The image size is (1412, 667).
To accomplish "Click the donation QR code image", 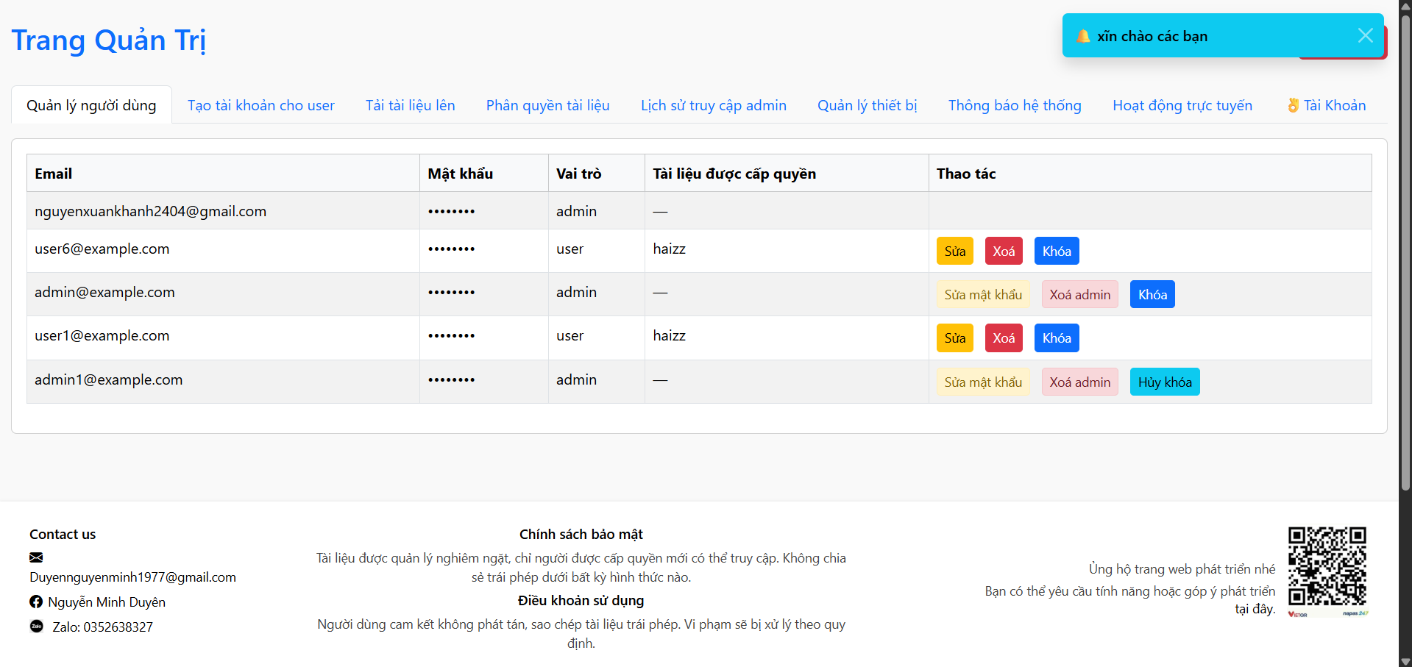I will (x=1327, y=571).
